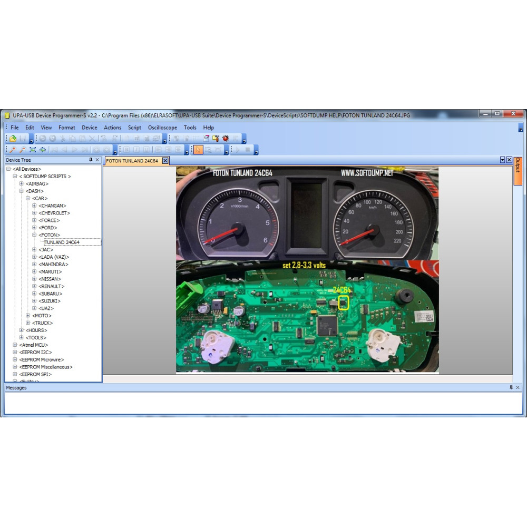
Task: Open the Actions menu
Action: click(x=113, y=128)
